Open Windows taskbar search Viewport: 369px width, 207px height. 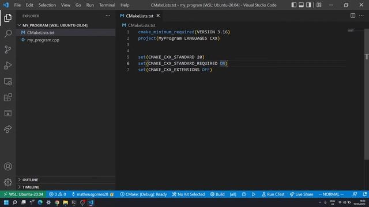(x=14, y=202)
